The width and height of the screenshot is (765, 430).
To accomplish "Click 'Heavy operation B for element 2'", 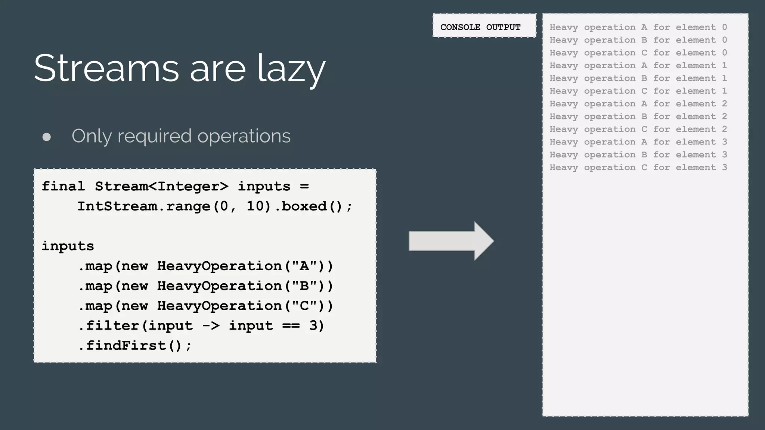I will 638,116.
